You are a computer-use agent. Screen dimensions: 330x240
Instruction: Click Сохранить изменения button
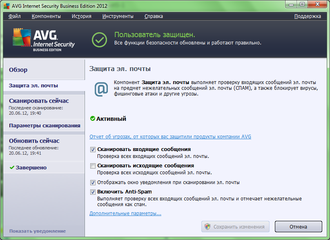pos(235,227)
